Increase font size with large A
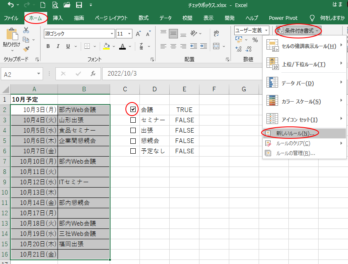Screen dimensions: 348x264 tap(138, 34)
